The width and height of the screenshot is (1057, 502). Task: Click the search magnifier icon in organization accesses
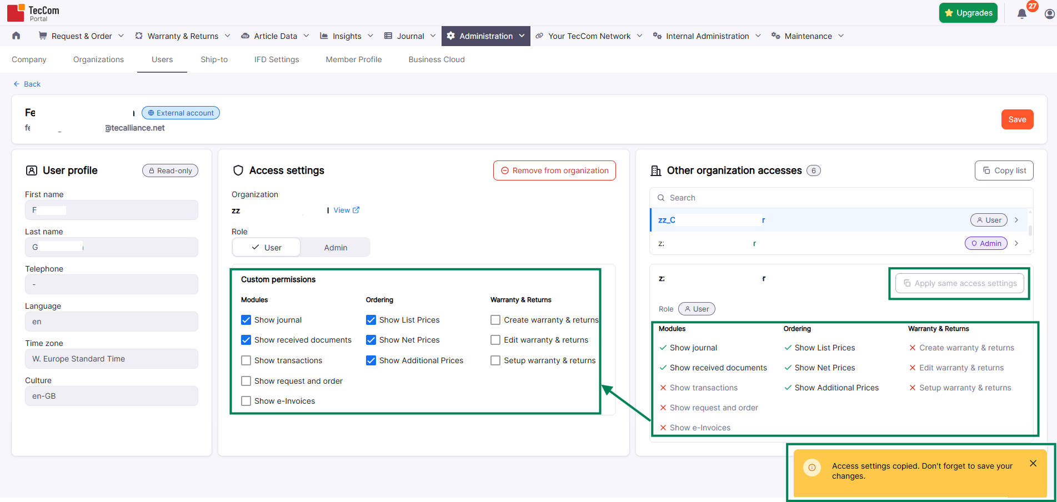(x=661, y=198)
